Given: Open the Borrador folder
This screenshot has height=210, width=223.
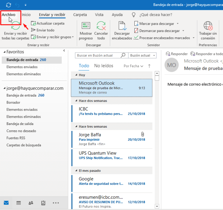Looking at the screenshot, I should tap(13, 102).
